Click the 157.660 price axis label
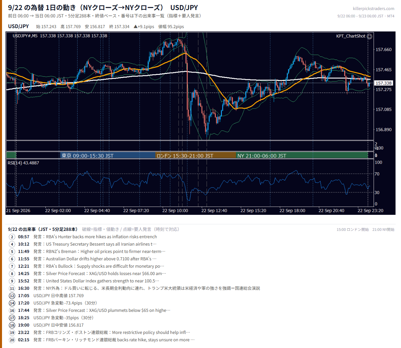 pos(384,50)
